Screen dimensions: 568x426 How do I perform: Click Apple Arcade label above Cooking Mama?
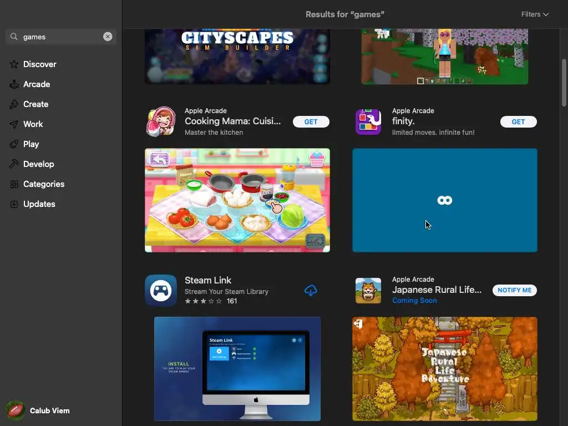pyautogui.click(x=206, y=110)
